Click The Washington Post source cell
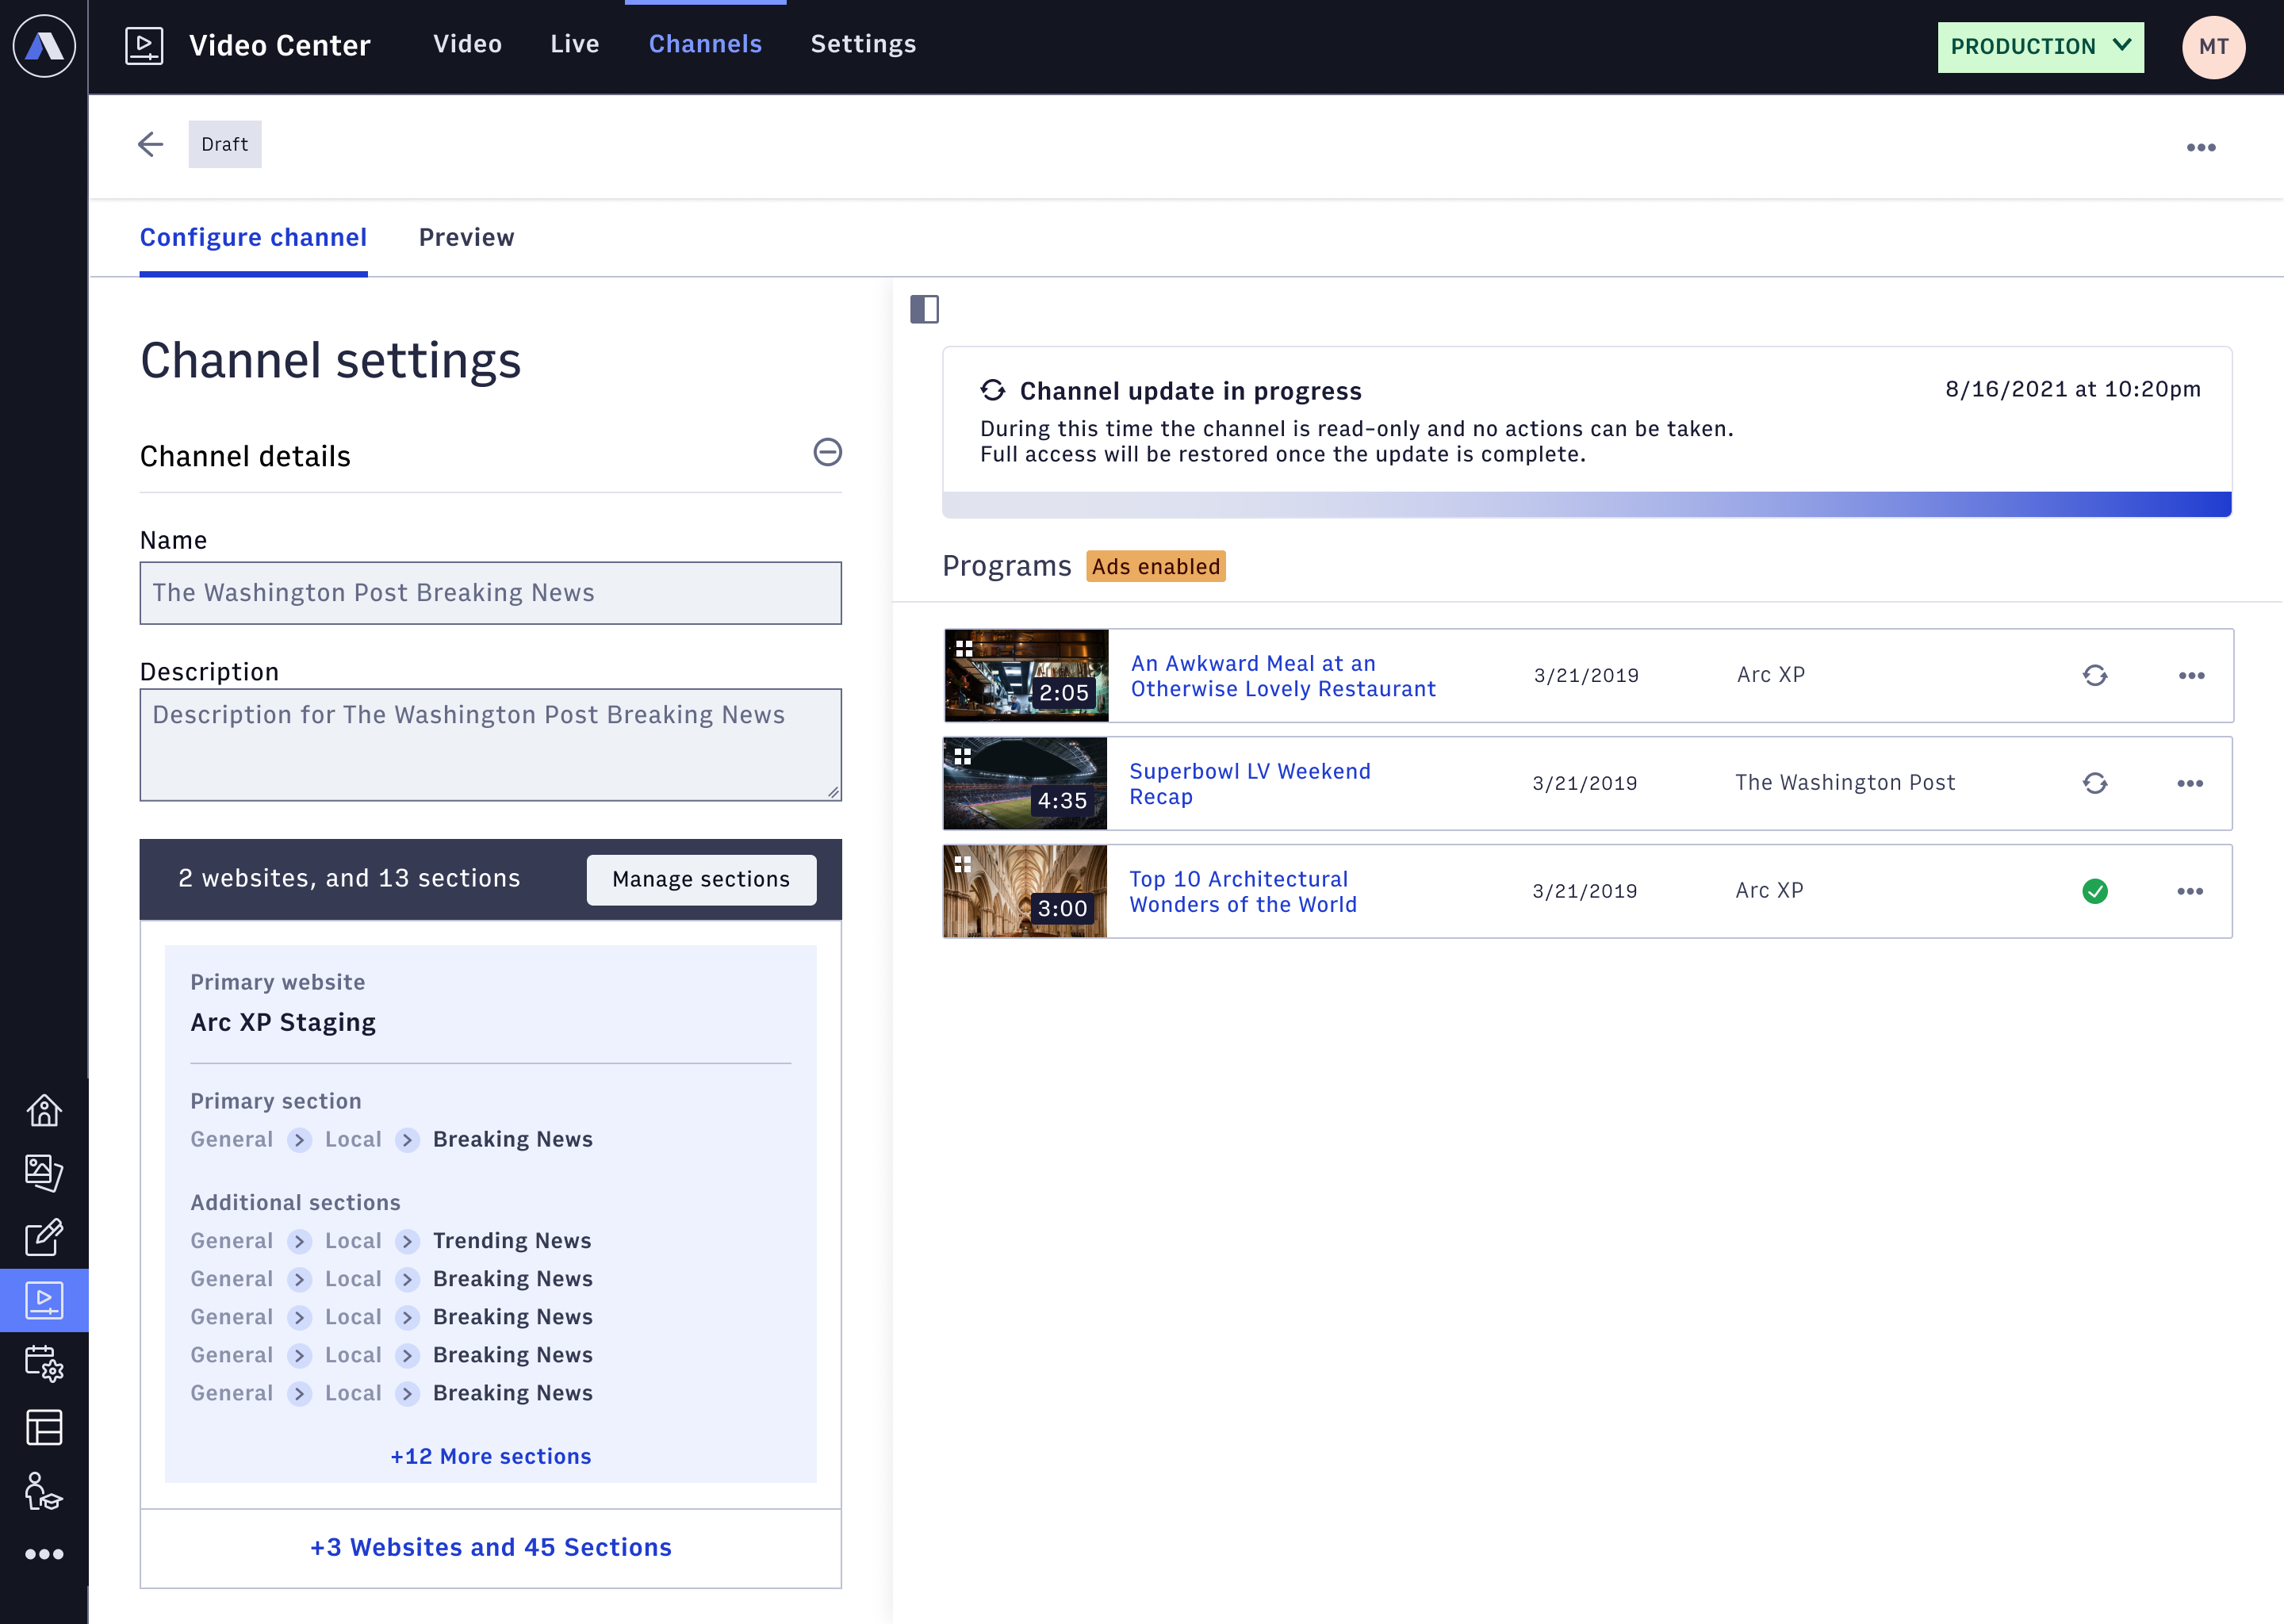The image size is (2284, 1624). point(1845,783)
